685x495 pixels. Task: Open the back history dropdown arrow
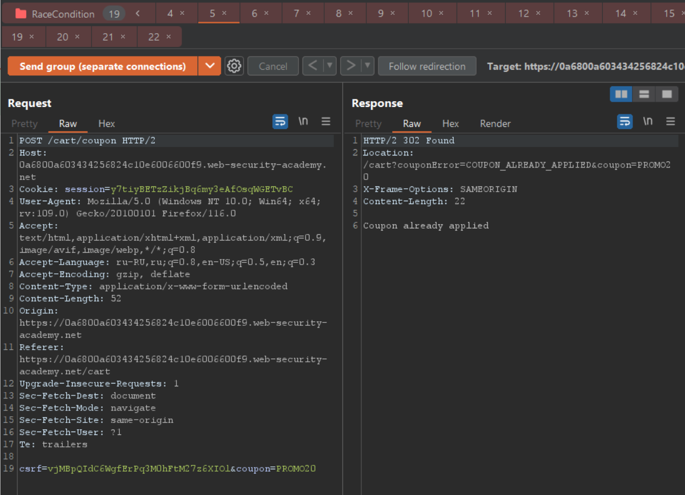pyautogui.click(x=329, y=66)
